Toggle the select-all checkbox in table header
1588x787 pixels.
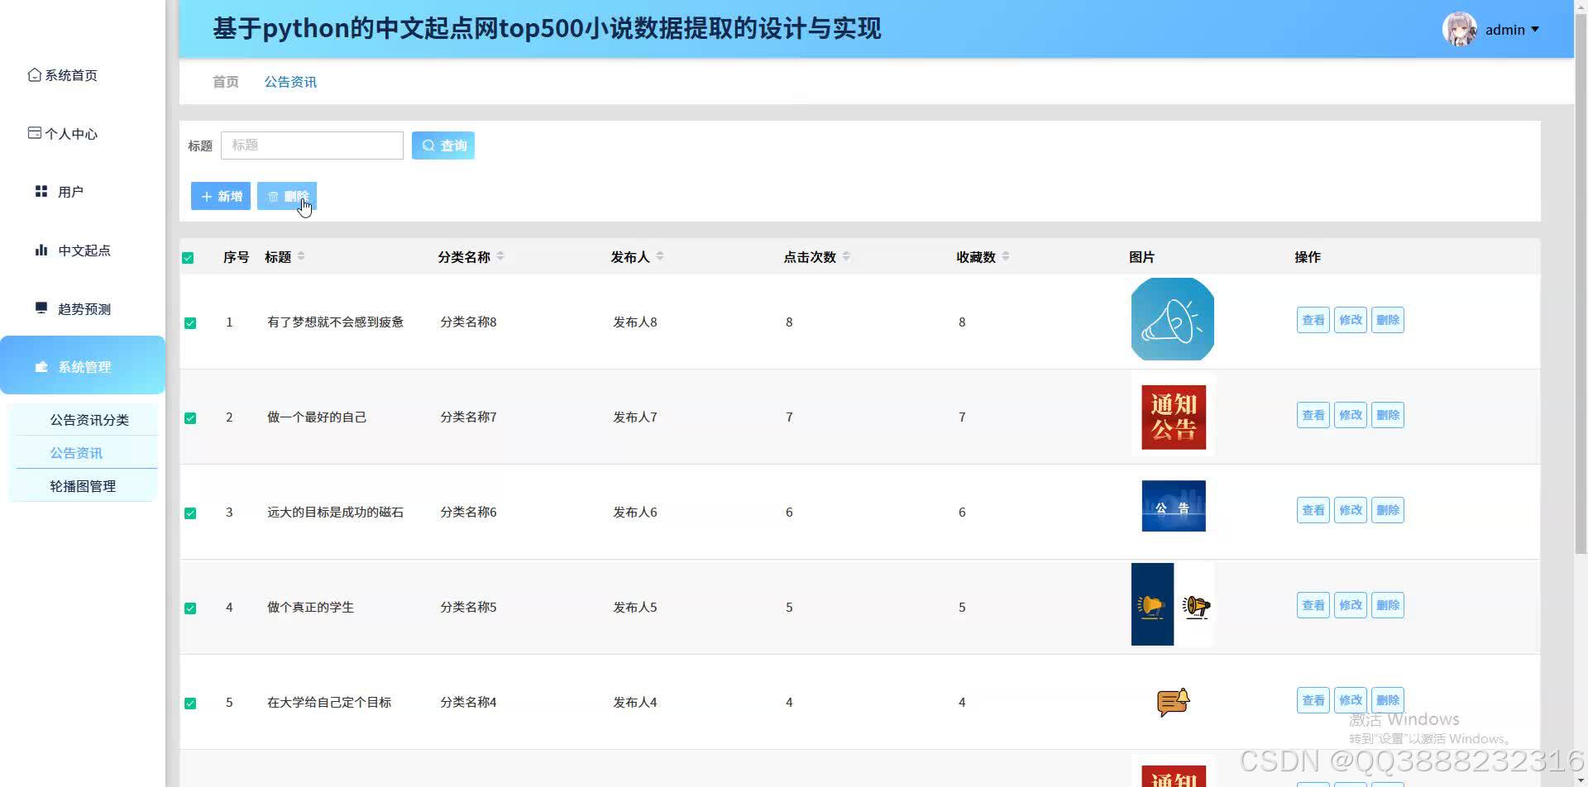tap(188, 256)
